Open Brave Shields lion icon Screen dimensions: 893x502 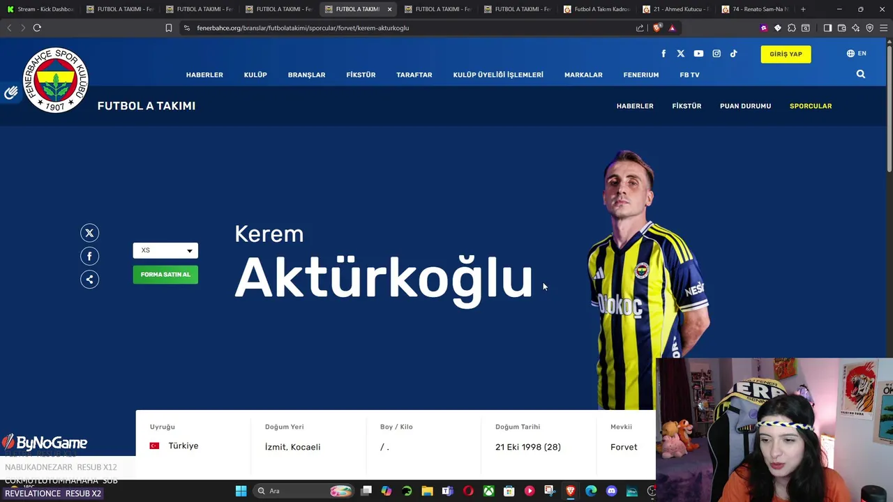pos(657,28)
